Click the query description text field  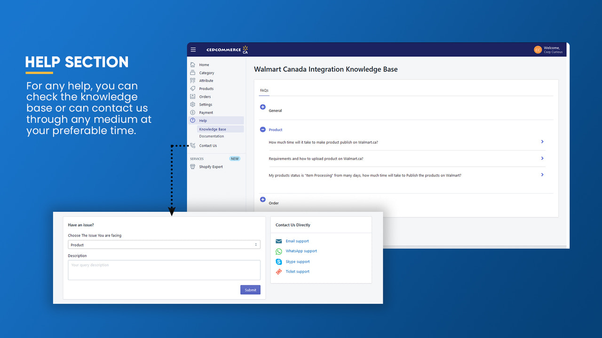coord(164,270)
